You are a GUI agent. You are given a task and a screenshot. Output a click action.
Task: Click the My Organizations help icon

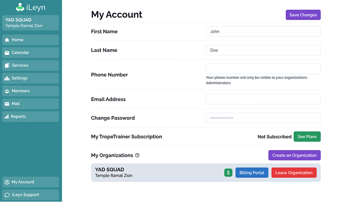[x=138, y=155]
